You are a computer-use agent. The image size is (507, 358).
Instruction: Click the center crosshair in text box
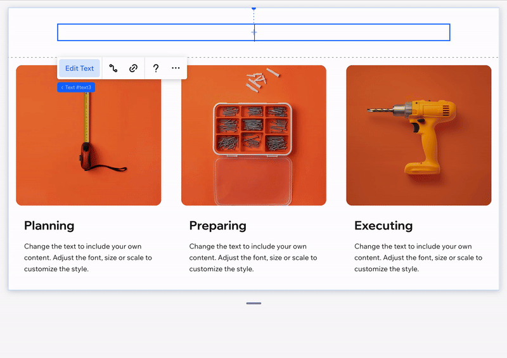[x=254, y=32]
